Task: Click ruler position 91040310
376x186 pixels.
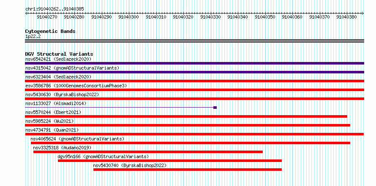Action: click(x=156, y=17)
